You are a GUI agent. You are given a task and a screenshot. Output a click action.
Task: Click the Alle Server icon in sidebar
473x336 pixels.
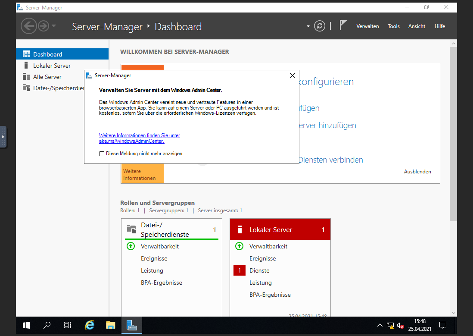point(26,76)
